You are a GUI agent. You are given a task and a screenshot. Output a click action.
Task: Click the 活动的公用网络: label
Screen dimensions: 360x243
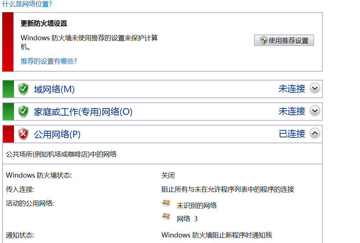[x=30, y=203]
